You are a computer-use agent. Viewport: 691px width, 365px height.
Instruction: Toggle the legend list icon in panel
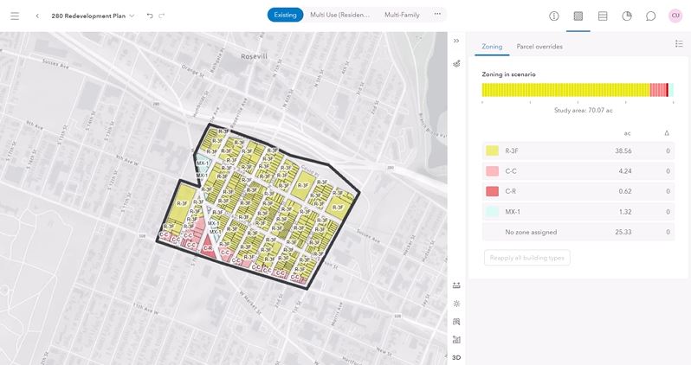click(x=679, y=43)
